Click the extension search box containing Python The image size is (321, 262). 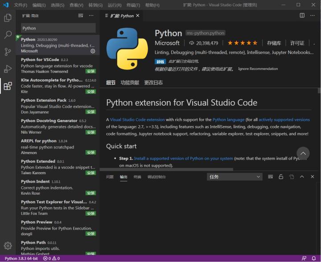click(x=58, y=28)
